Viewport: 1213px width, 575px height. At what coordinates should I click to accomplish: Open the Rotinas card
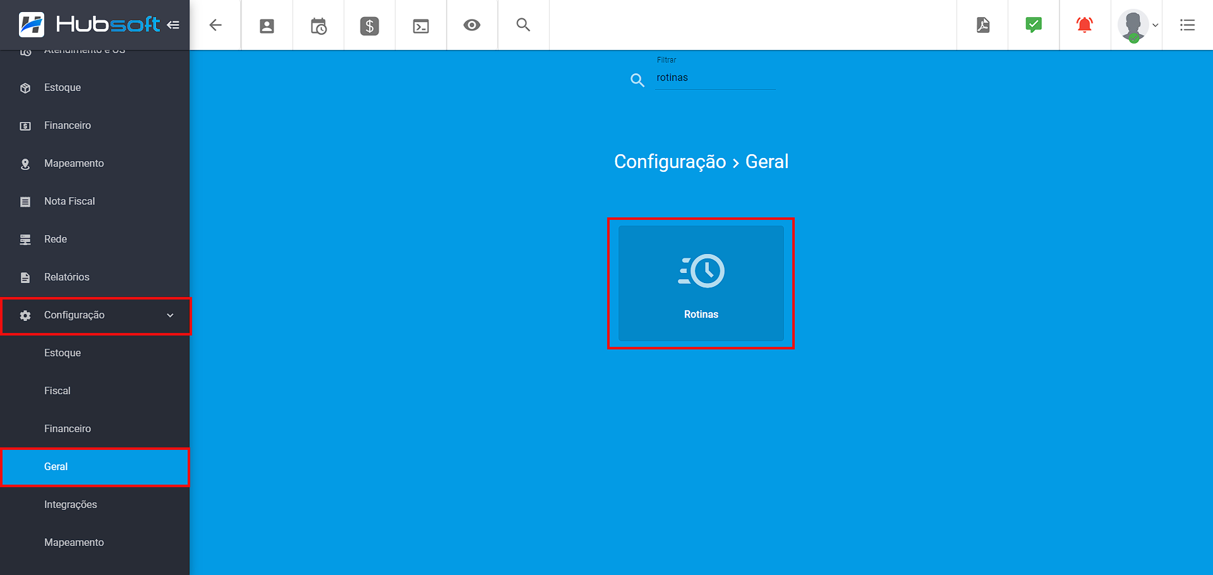pyautogui.click(x=701, y=283)
